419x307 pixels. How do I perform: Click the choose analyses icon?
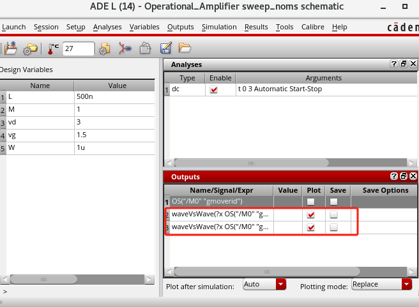(x=125, y=49)
